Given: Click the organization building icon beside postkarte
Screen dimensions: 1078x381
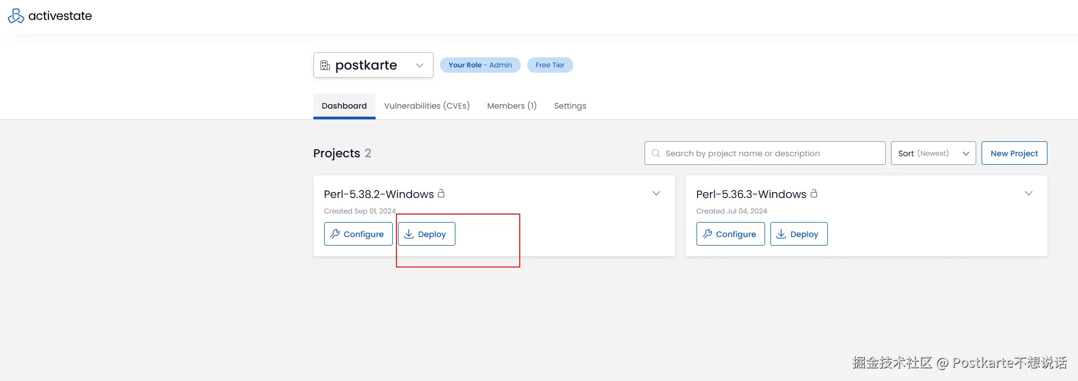Looking at the screenshot, I should pyautogui.click(x=325, y=65).
